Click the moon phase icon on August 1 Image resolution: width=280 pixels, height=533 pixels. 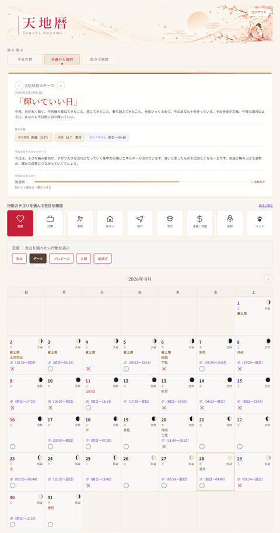point(268,302)
